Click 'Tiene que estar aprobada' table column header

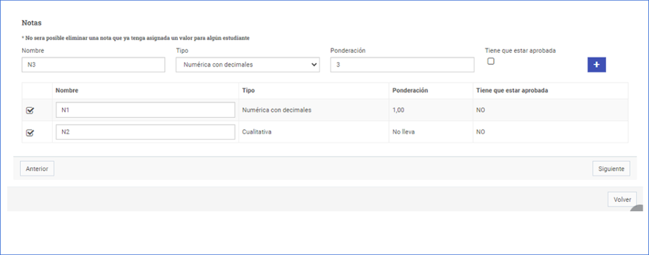coord(511,91)
